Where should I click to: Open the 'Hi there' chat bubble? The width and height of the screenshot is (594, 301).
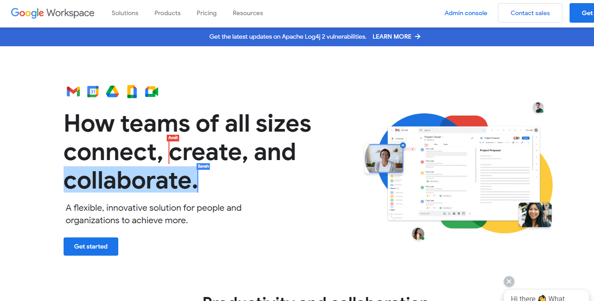tap(546, 296)
